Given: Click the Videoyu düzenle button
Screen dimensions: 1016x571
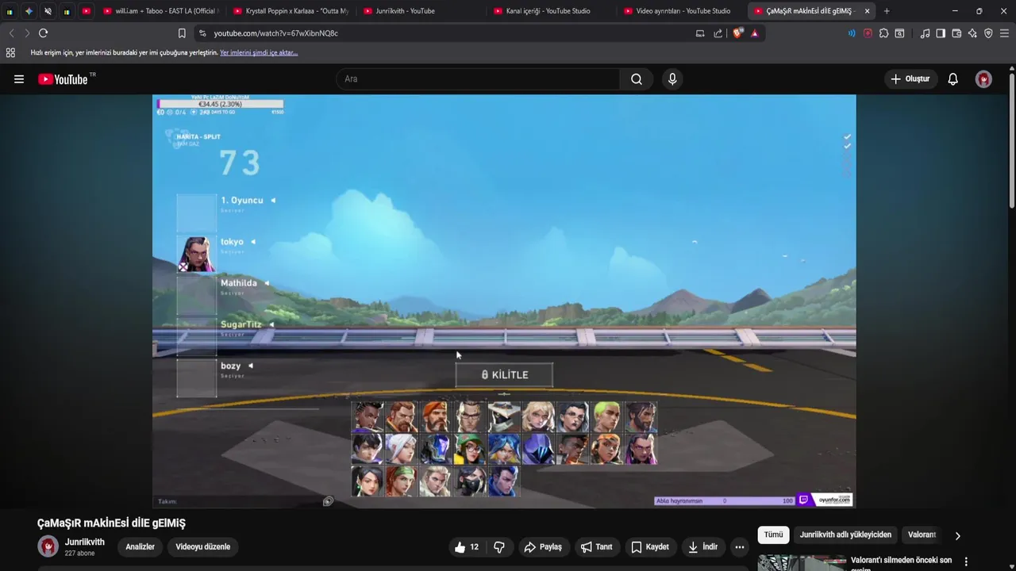Looking at the screenshot, I should (x=203, y=547).
